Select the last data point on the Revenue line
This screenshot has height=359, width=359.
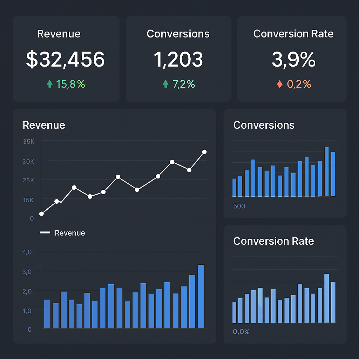click(x=204, y=152)
